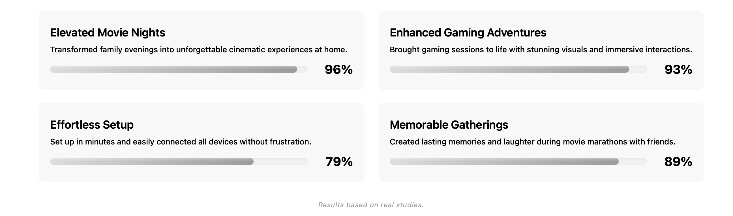Select the 93% figure
The image size is (733, 216).
tap(678, 70)
